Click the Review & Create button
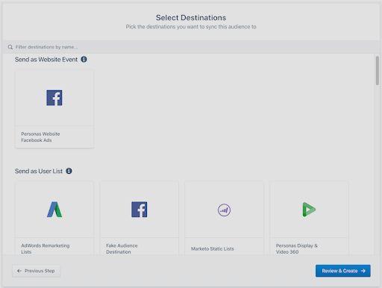Screen dimensions: 382x288 coord(343,271)
